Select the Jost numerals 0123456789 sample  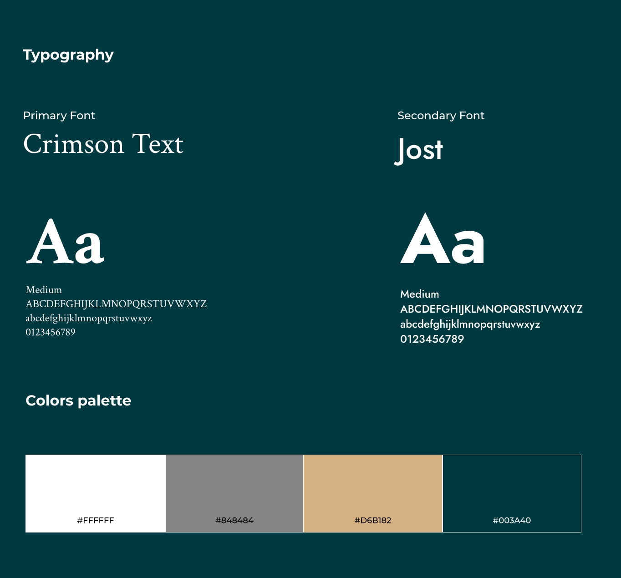432,339
